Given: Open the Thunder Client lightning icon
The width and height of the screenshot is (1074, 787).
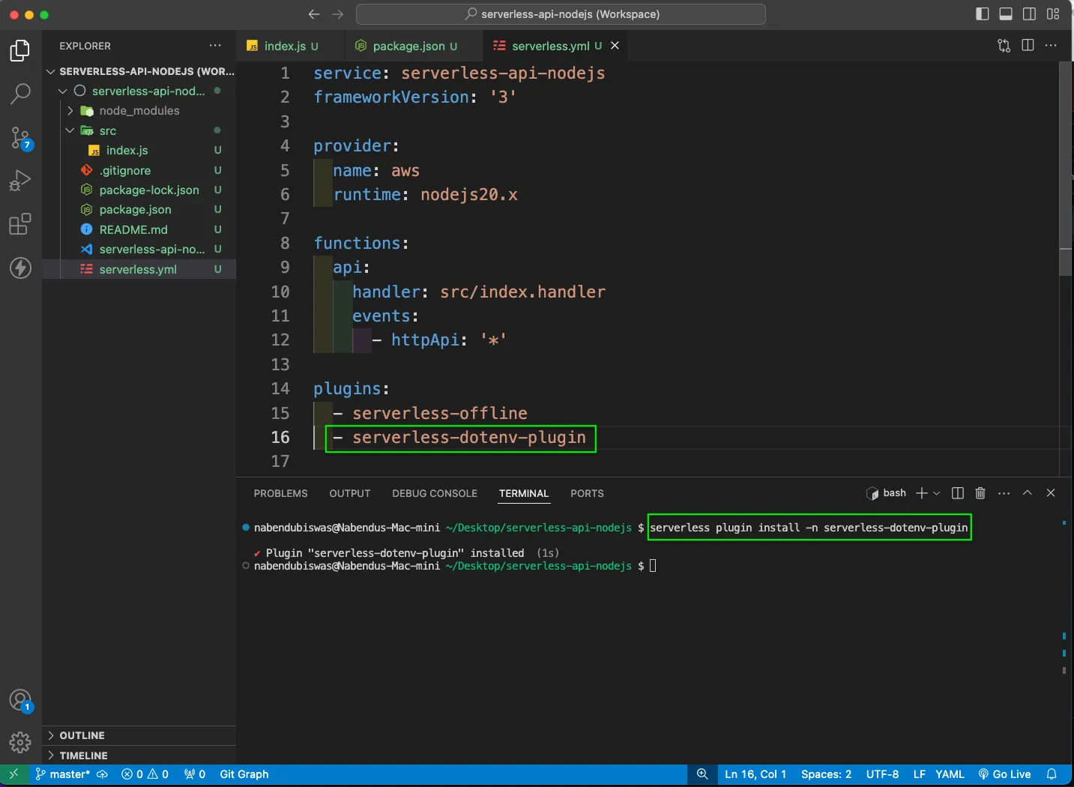Looking at the screenshot, I should tap(20, 268).
